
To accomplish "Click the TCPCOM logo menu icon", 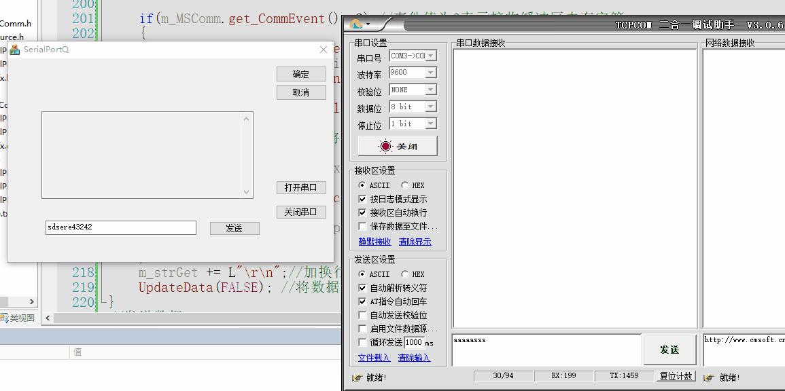I will click(x=357, y=25).
